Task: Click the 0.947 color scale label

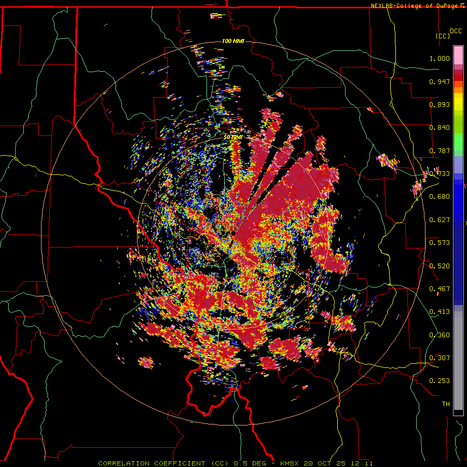Action: 439,81
